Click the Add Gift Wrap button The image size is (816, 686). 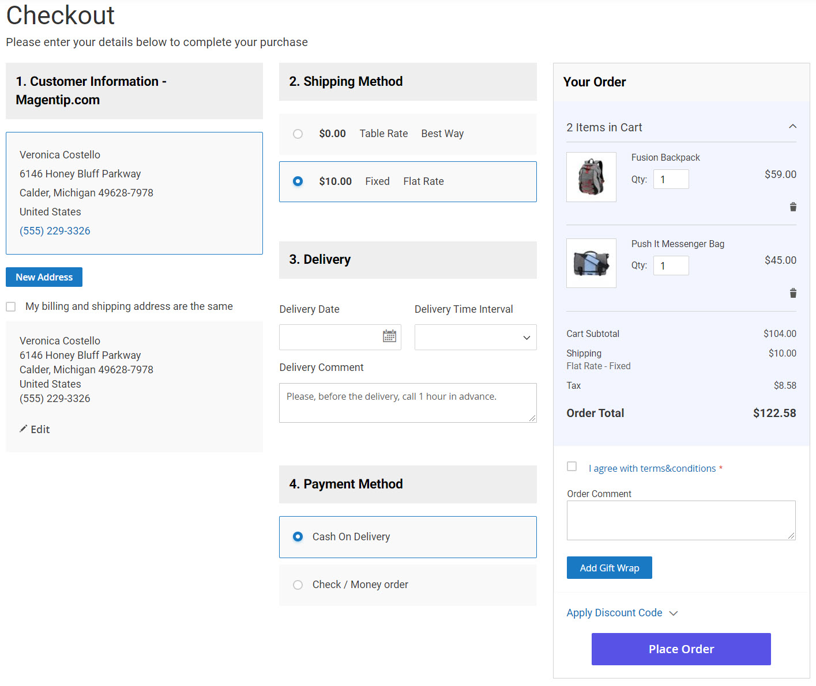coord(609,567)
